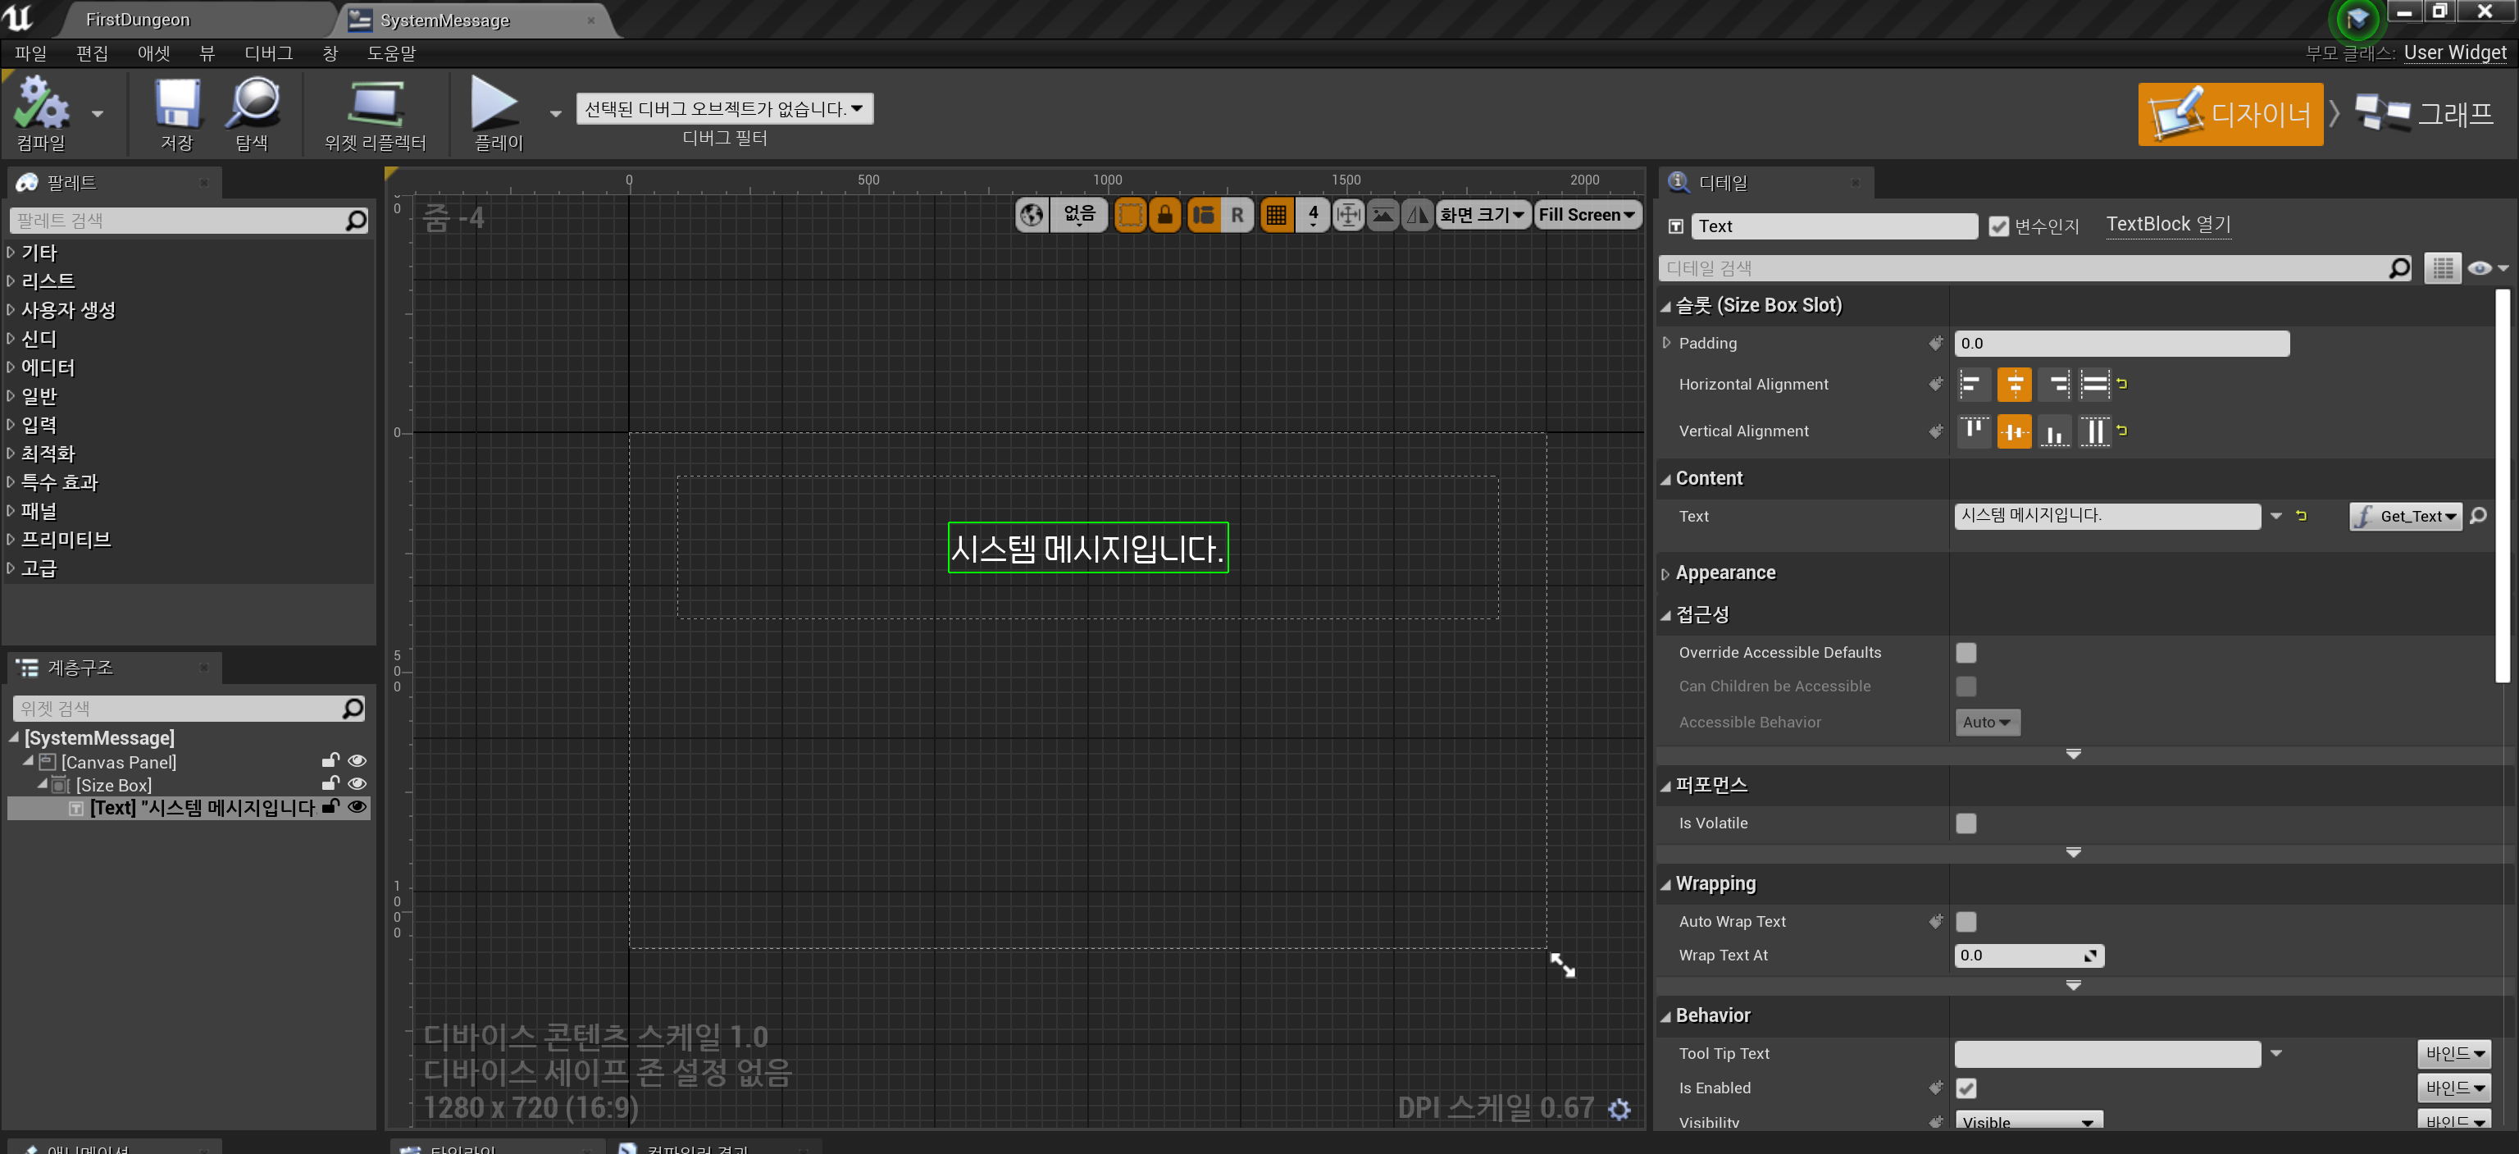Click the localization preview globe icon
Viewport: 2519px width, 1154px height.
[x=1032, y=214]
